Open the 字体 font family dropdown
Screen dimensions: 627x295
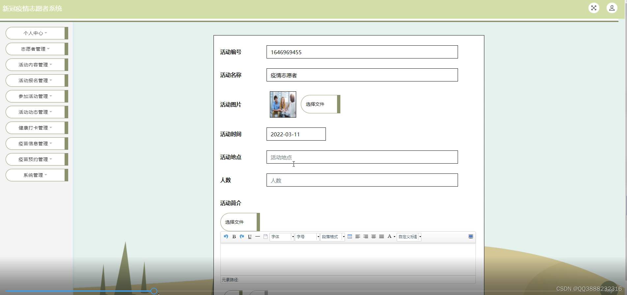282,237
